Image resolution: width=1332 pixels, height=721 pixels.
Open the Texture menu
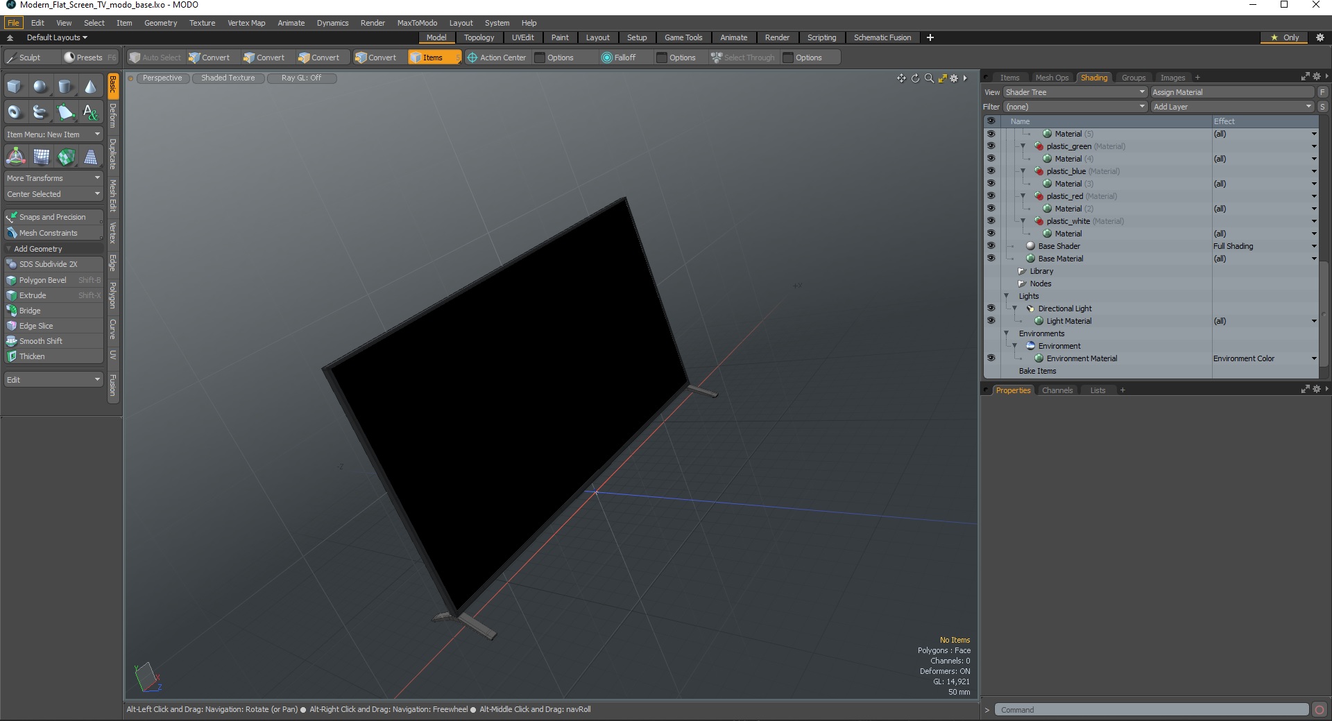202,23
